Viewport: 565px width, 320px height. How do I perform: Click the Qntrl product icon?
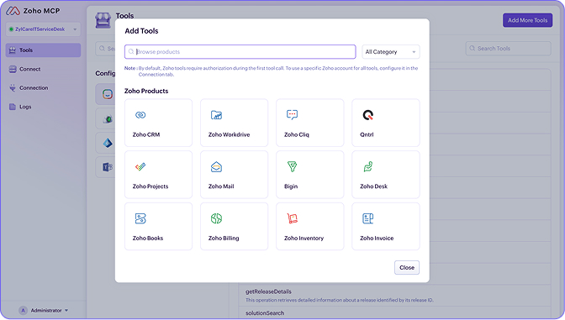[368, 115]
